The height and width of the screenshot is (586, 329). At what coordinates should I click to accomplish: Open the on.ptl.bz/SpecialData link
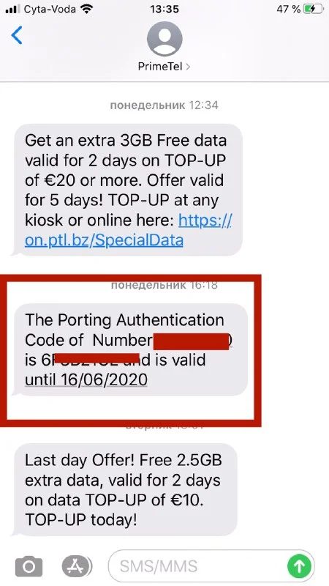pos(129,230)
